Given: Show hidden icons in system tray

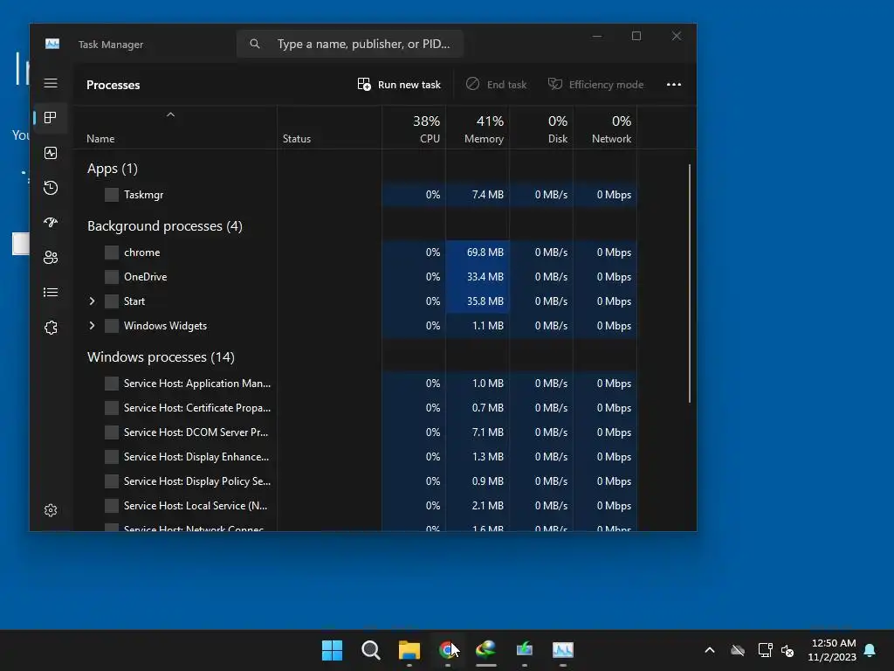Looking at the screenshot, I should (710, 650).
